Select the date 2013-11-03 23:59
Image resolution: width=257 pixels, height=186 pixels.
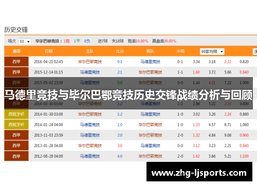pyautogui.click(x=48, y=135)
